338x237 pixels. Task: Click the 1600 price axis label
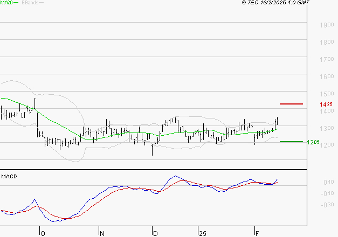(327, 76)
